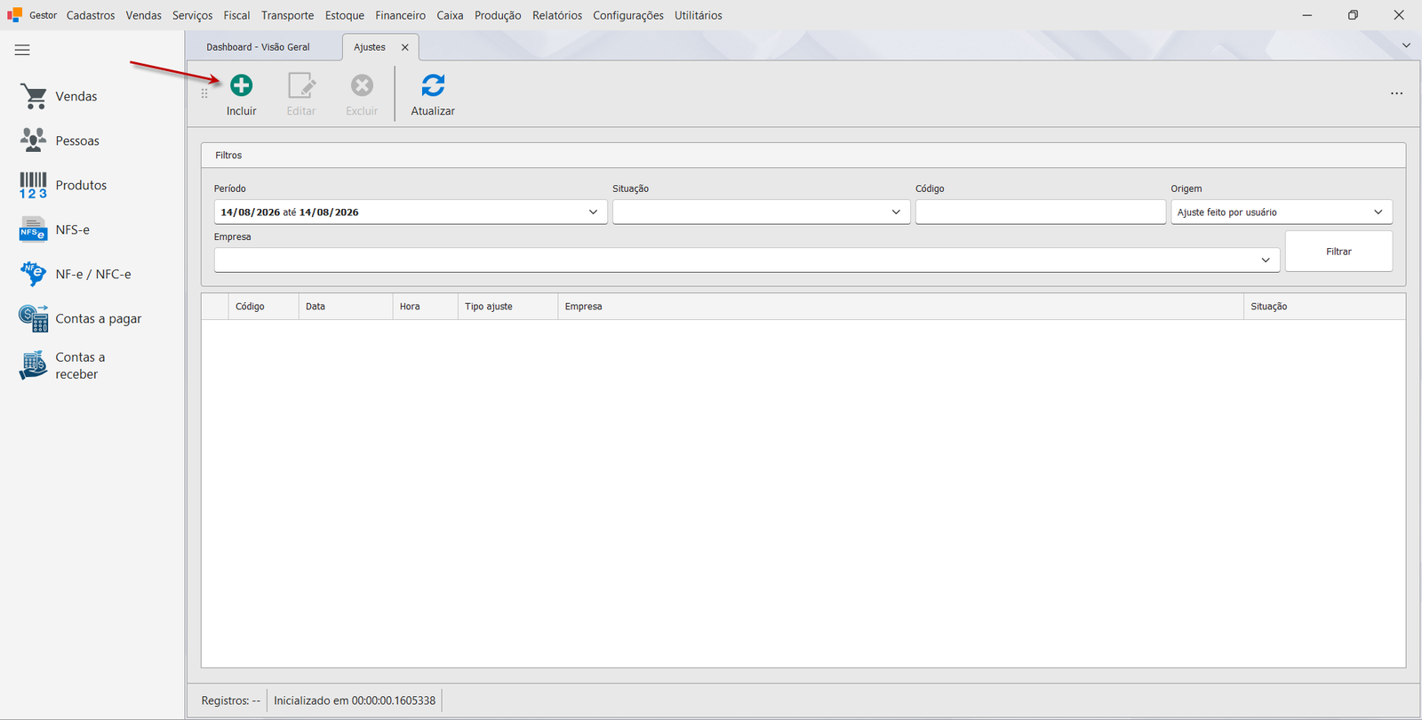Open the Situação dropdown
The height and width of the screenshot is (720, 1422).
(x=896, y=212)
